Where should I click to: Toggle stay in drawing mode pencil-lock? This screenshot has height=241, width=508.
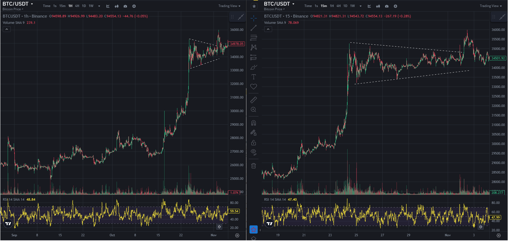254,133
